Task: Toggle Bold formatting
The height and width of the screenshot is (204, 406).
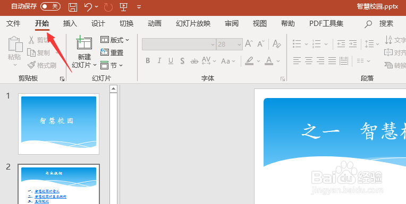Action: pos(148,61)
